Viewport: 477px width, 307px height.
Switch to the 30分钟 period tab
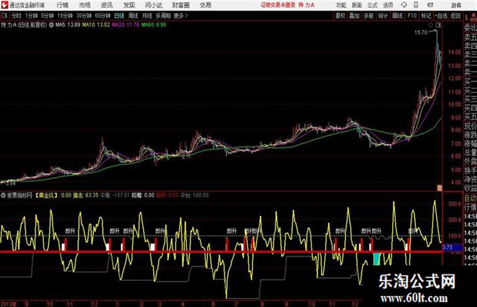click(x=84, y=16)
